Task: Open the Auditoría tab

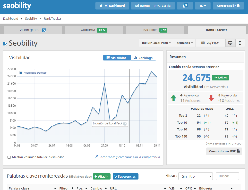Action: (94, 30)
